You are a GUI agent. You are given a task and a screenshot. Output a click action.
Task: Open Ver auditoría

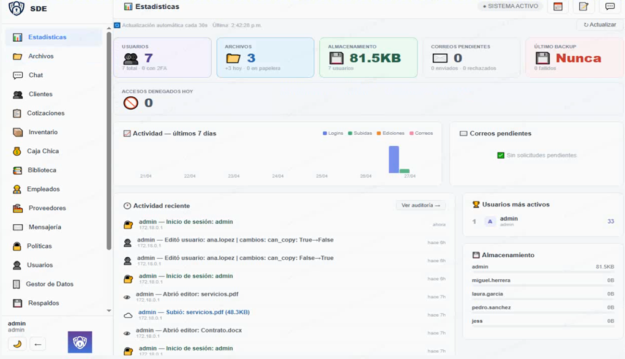click(421, 205)
